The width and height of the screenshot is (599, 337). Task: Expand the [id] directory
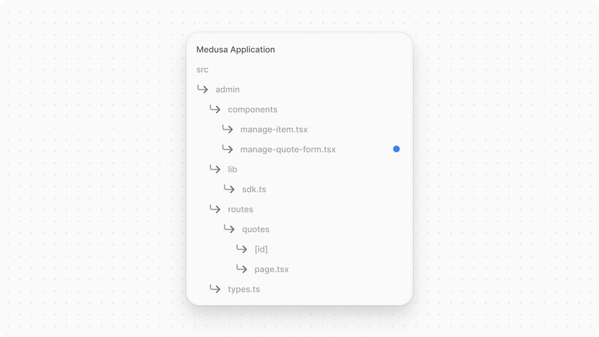click(x=261, y=249)
